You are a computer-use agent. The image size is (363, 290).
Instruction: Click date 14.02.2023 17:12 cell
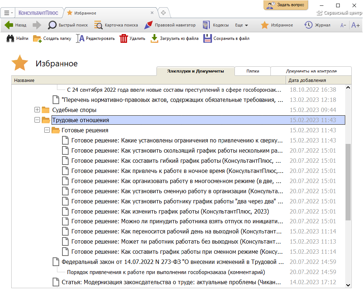[313, 282]
